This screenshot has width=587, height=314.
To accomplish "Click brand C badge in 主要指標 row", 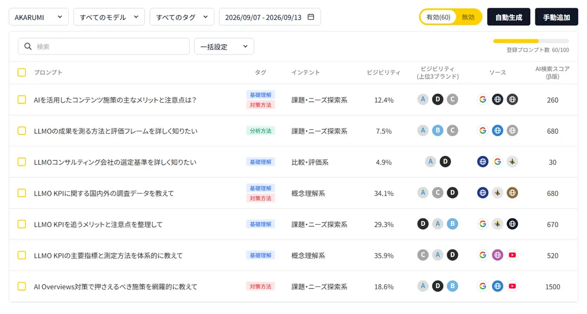I will pyautogui.click(x=423, y=255).
